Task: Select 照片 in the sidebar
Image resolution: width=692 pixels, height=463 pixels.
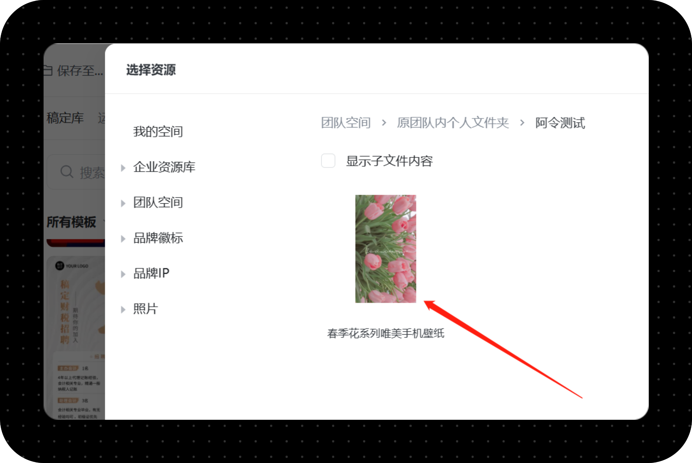Action: click(x=145, y=309)
